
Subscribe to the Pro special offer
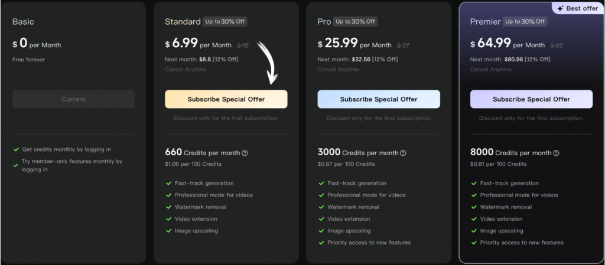(x=379, y=99)
